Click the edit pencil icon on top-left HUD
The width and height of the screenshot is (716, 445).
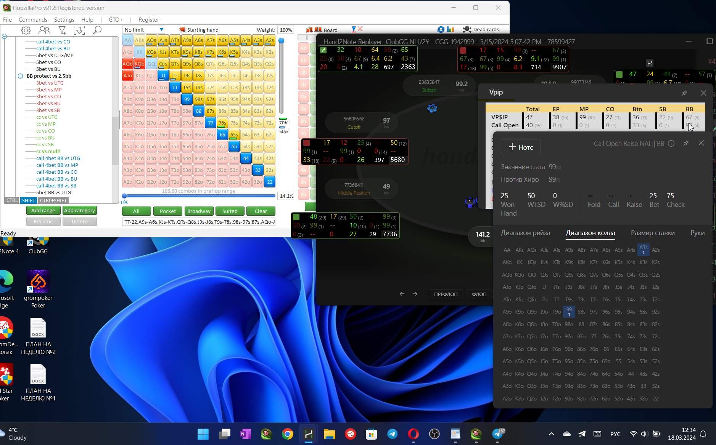click(323, 50)
